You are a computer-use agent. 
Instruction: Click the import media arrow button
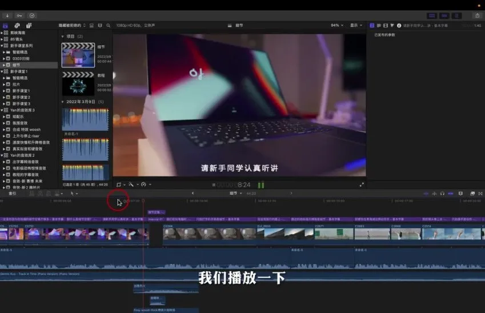(7, 15)
